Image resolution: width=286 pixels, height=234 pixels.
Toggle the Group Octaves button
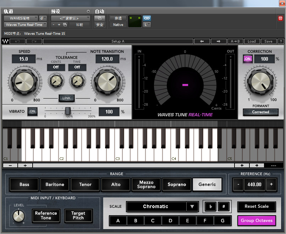click(x=257, y=221)
